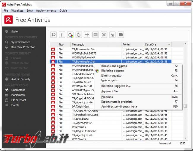This screenshot has height=151, width=193.
Task: Open Pianificatore in the sidebar
Action: [x=18, y=95]
